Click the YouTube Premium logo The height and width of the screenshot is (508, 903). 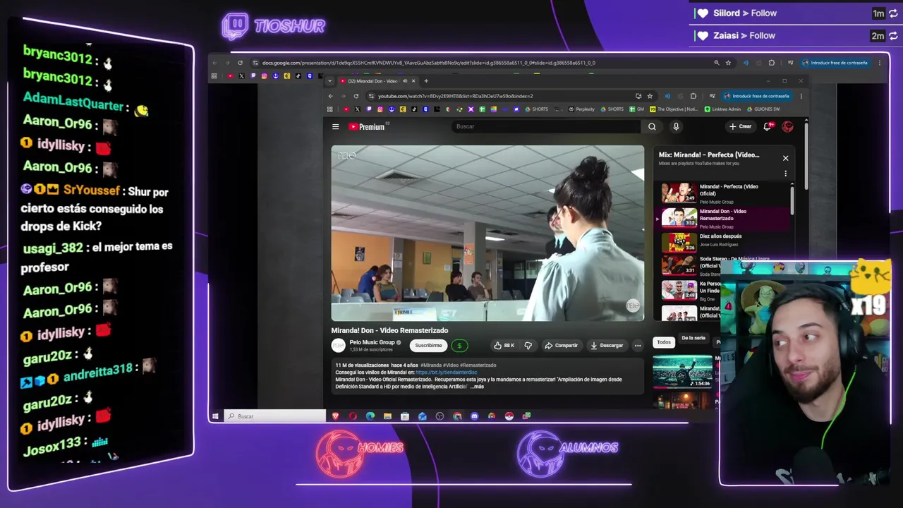tap(367, 127)
